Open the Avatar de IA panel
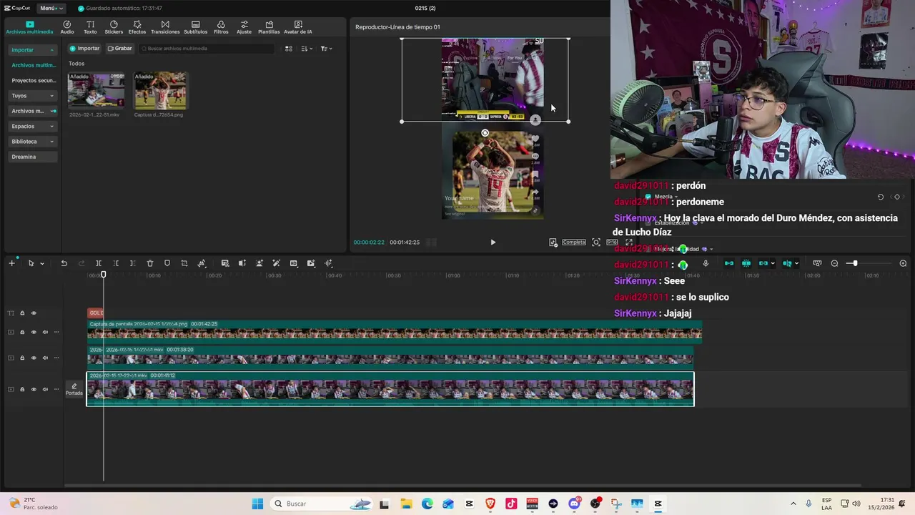The image size is (915, 515). (297, 27)
